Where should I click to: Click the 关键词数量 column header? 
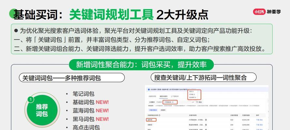234,115
